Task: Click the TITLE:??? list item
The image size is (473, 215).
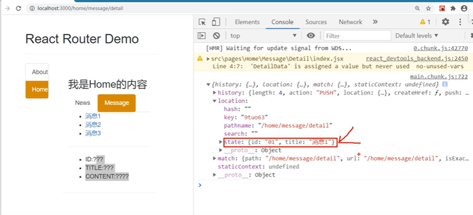Action: 100,168
